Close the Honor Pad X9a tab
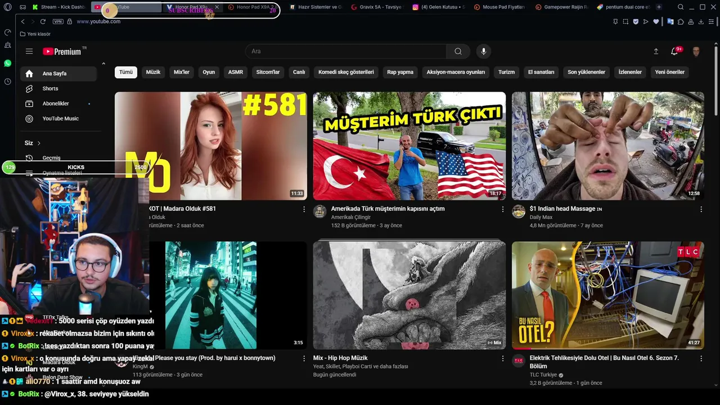 coord(217,7)
